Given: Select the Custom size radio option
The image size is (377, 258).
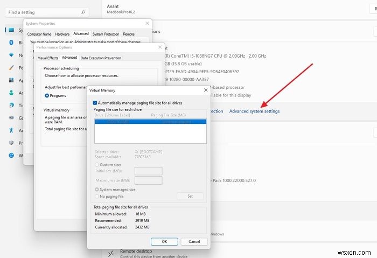Looking at the screenshot, I should tap(97, 165).
